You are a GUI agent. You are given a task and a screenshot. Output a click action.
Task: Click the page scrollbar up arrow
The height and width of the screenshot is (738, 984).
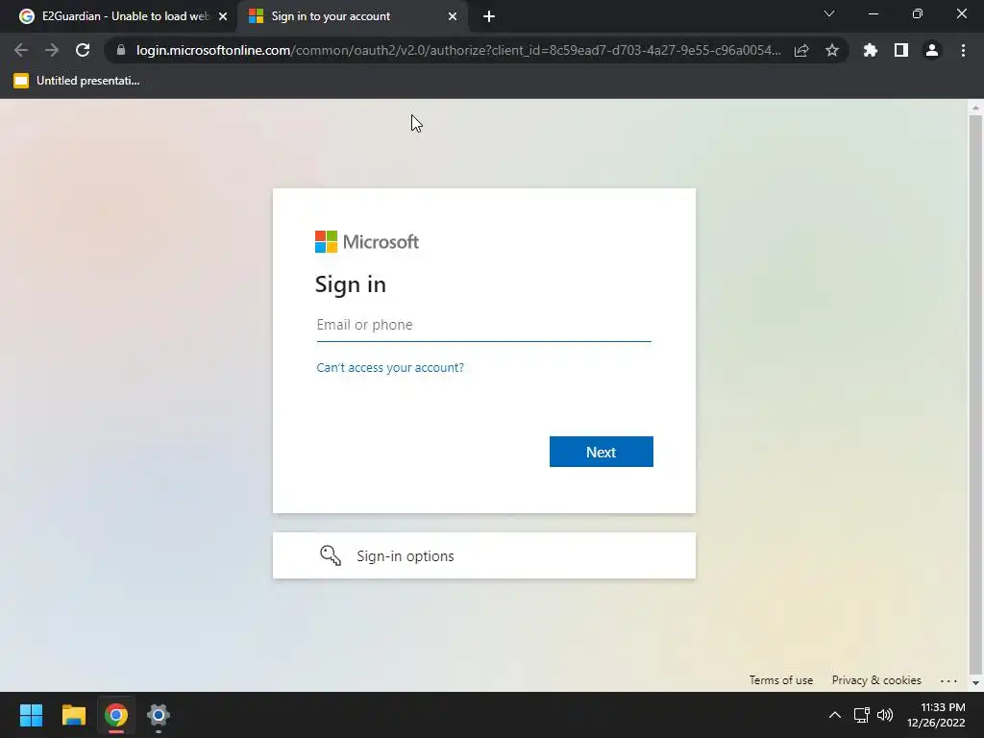pos(975,108)
